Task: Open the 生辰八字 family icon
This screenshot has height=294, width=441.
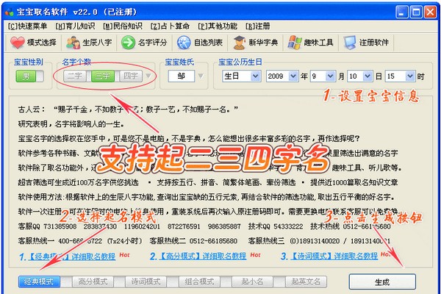Action: [73, 43]
